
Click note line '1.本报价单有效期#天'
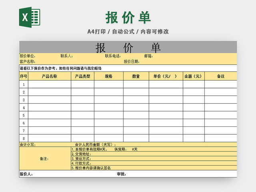(x=89, y=149)
